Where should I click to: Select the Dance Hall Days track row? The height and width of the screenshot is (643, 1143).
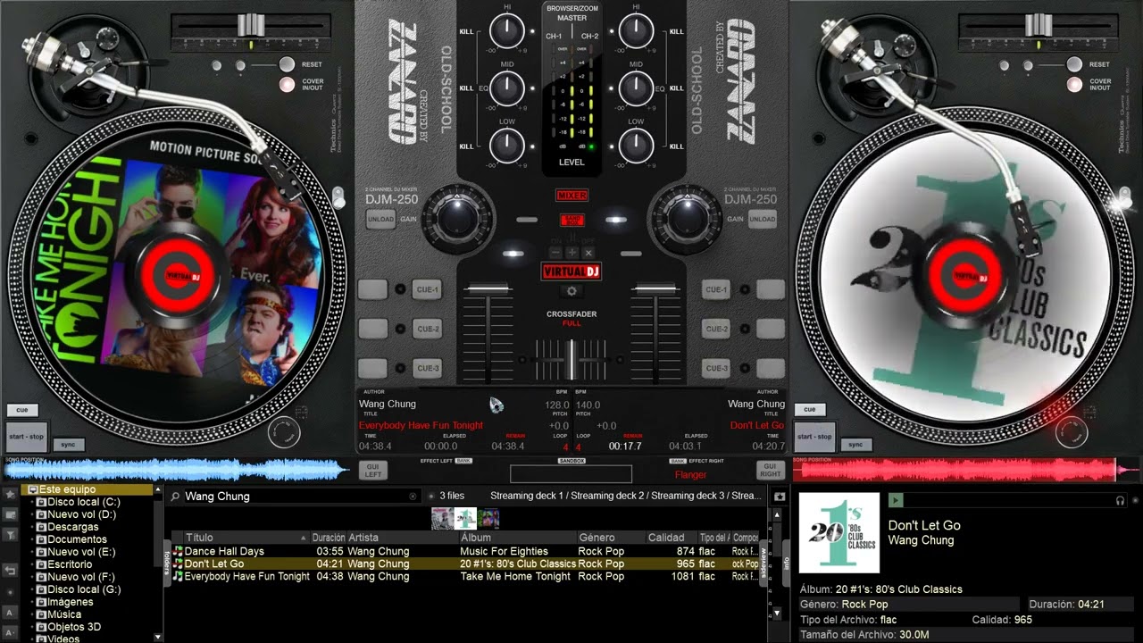coord(465,551)
